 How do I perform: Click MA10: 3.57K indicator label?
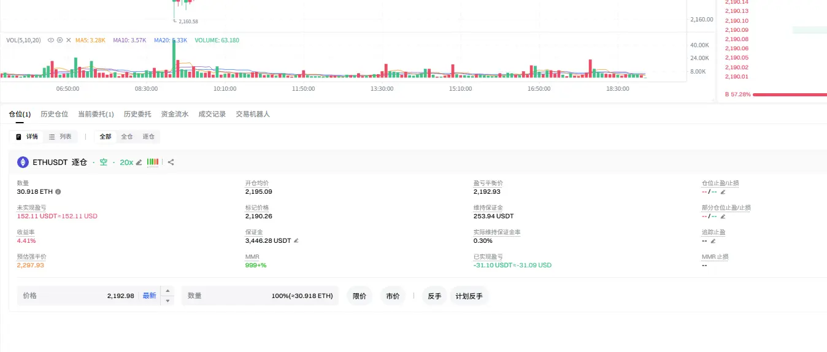[x=129, y=40]
